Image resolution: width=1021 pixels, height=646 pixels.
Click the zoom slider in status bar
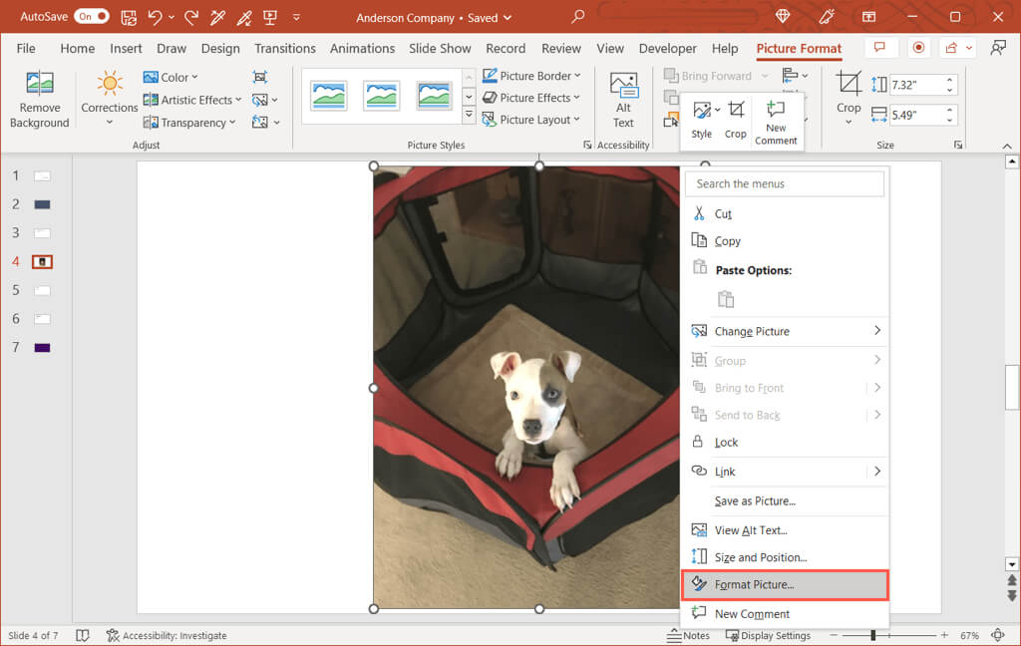pyautogui.click(x=873, y=635)
